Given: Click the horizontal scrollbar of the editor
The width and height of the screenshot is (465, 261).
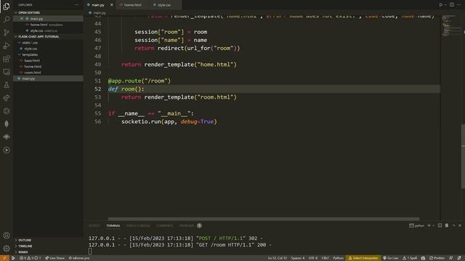Looking at the screenshot, I should click(264, 219).
